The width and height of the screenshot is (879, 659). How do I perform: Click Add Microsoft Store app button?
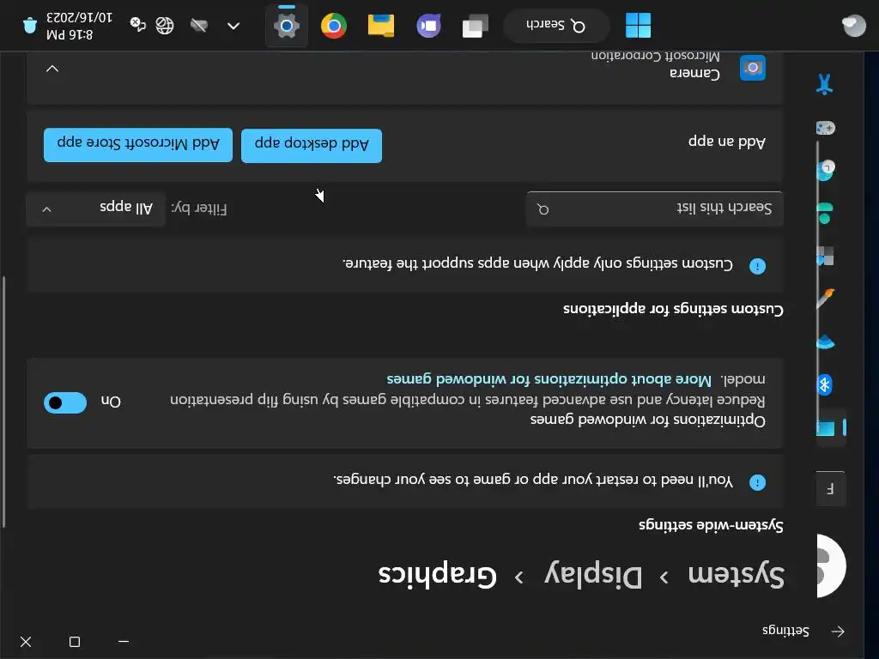[138, 144]
